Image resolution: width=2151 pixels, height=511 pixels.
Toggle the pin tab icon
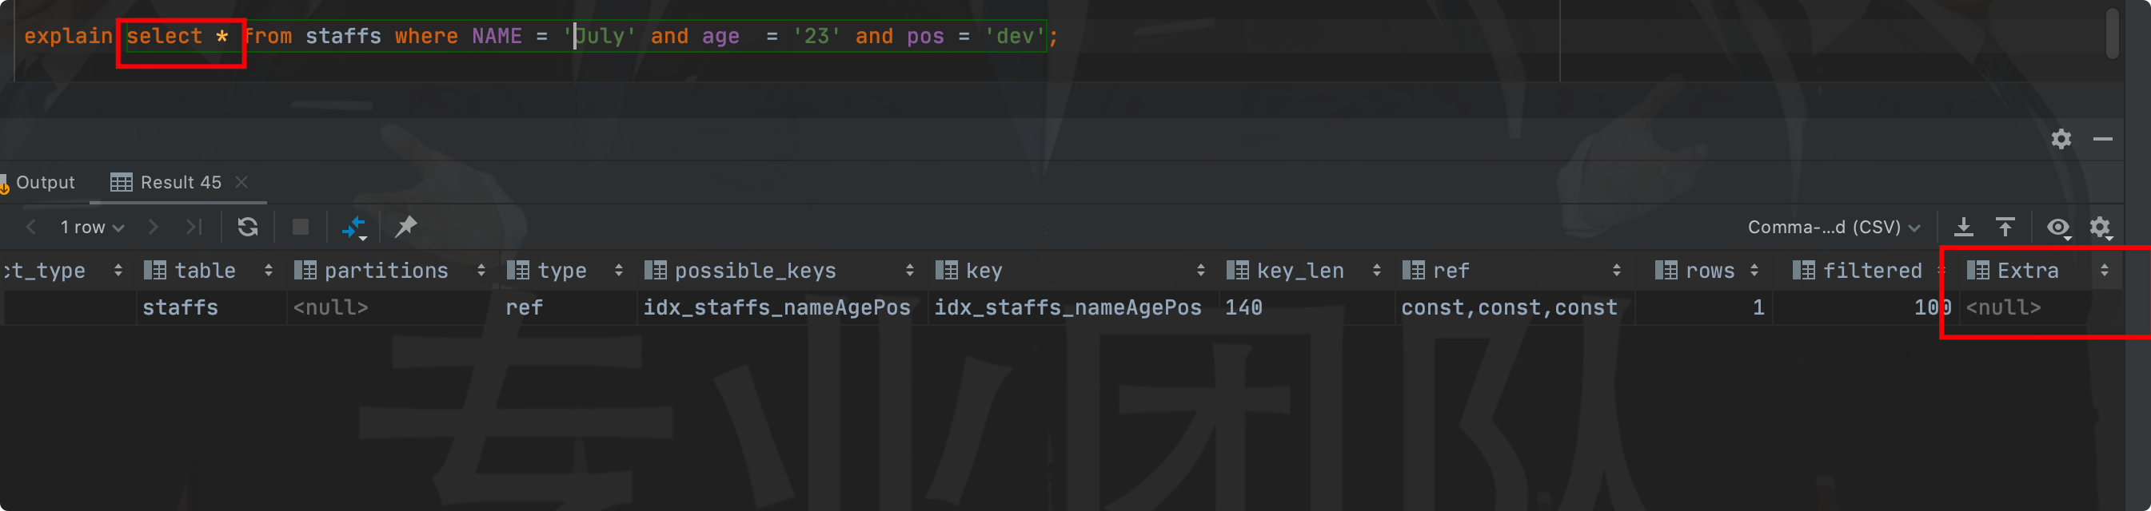pos(406,227)
